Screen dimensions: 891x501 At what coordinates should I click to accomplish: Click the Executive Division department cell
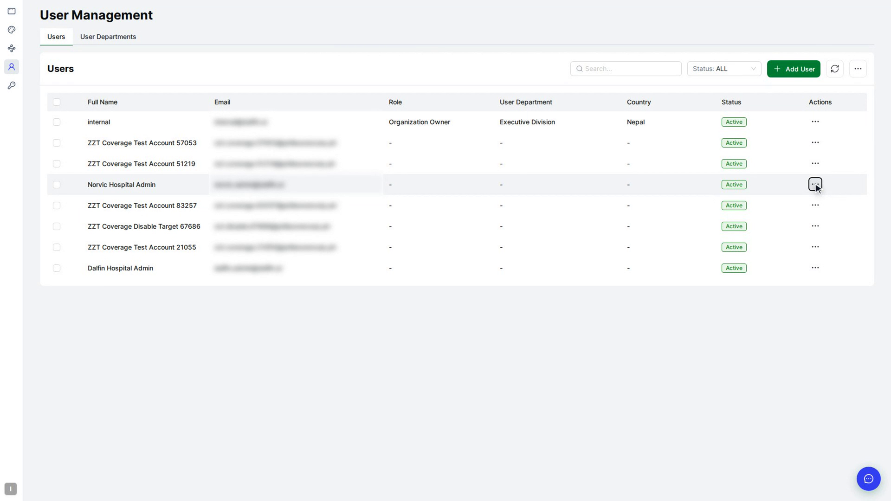(527, 122)
